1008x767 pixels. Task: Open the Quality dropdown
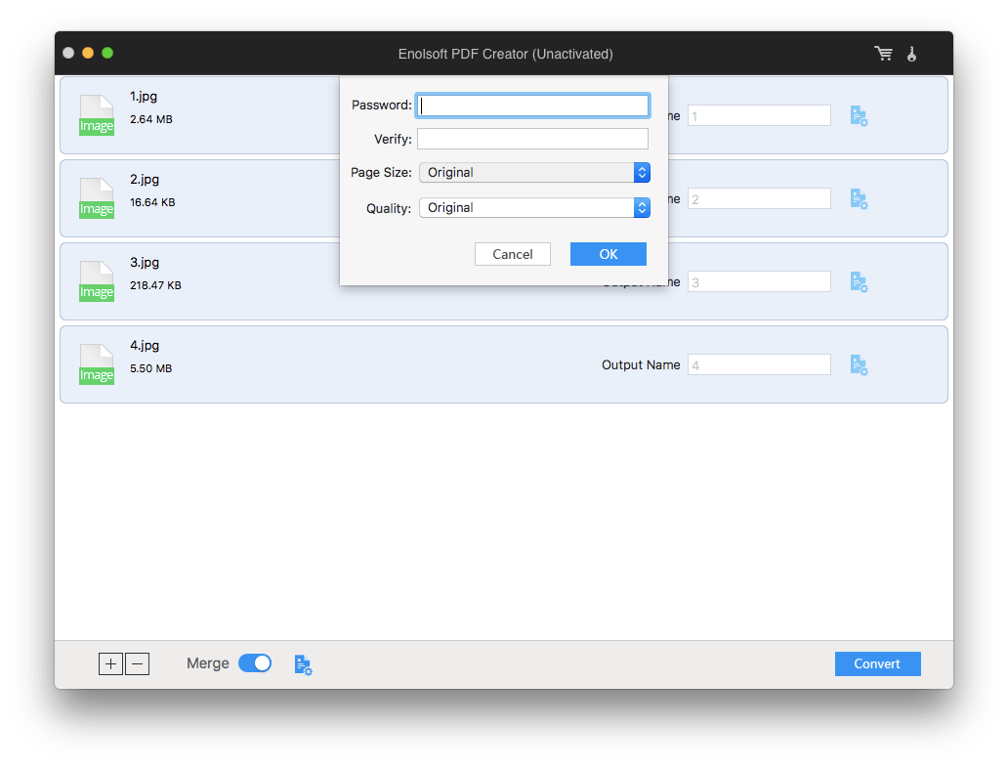[534, 208]
